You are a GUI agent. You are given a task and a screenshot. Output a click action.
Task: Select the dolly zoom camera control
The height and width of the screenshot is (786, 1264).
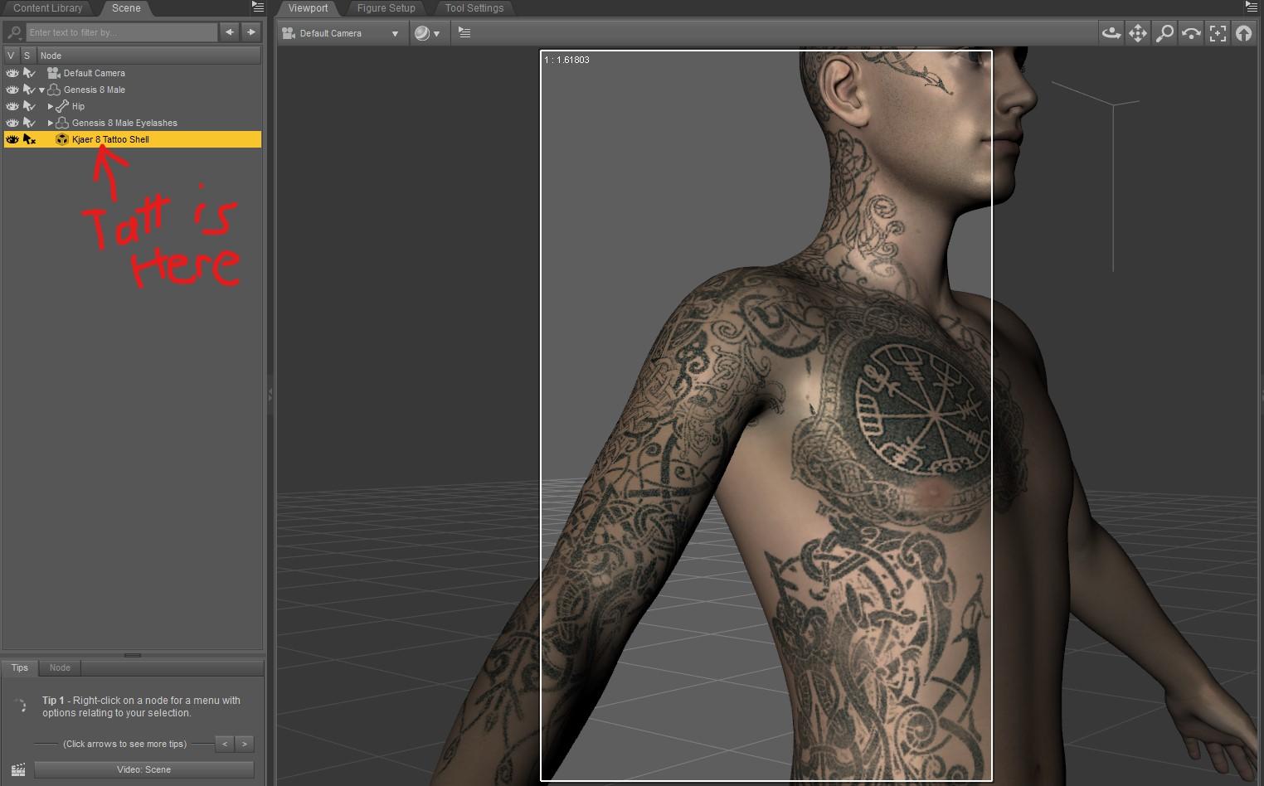tap(1164, 33)
